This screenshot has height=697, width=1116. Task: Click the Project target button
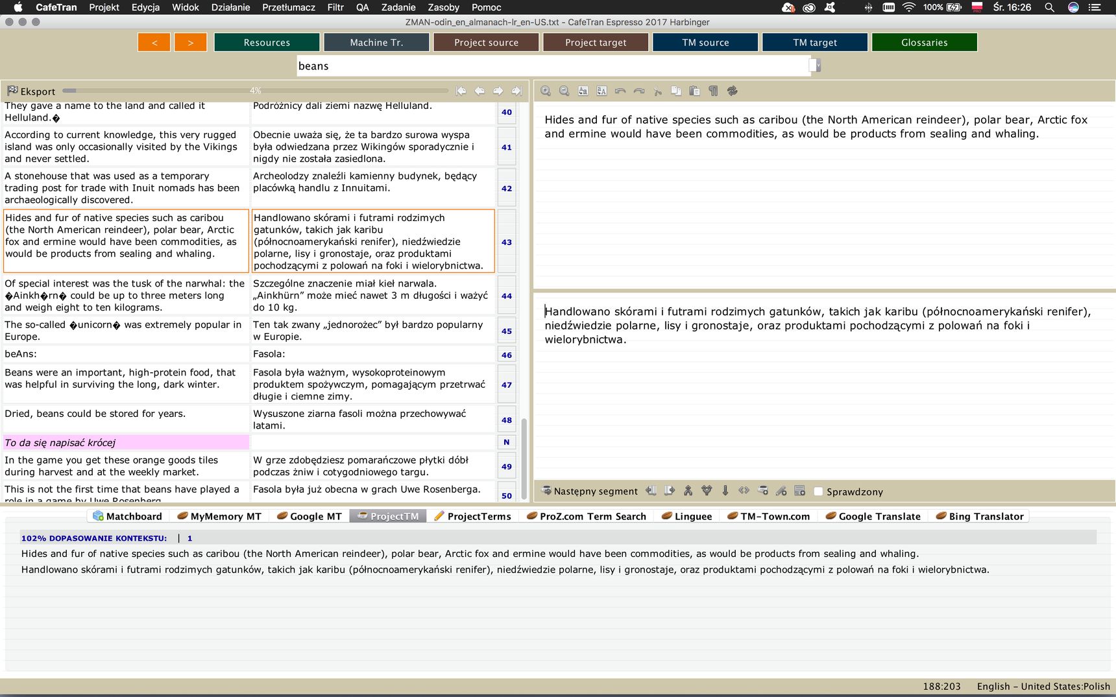tap(596, 42)
